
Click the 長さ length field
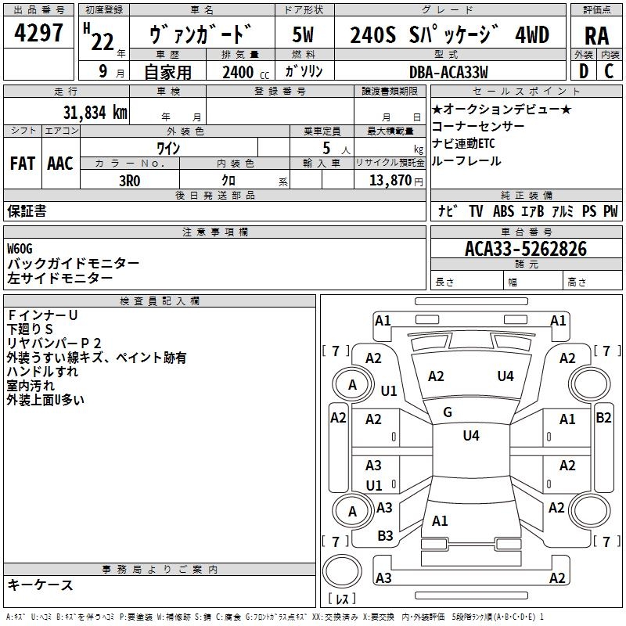pyautogui.click(x=466, y=282)
